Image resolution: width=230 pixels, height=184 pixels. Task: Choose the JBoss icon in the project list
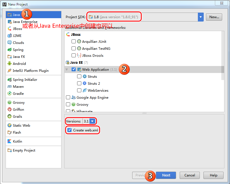(x=10, y=29)
